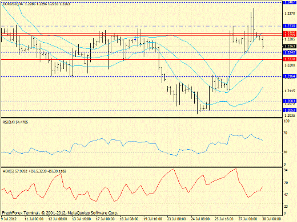Click the 24 Jul 08:00 time label
The height and width of the screenshot is (222, 297).
pyautogui.click(x=200, y=219)
